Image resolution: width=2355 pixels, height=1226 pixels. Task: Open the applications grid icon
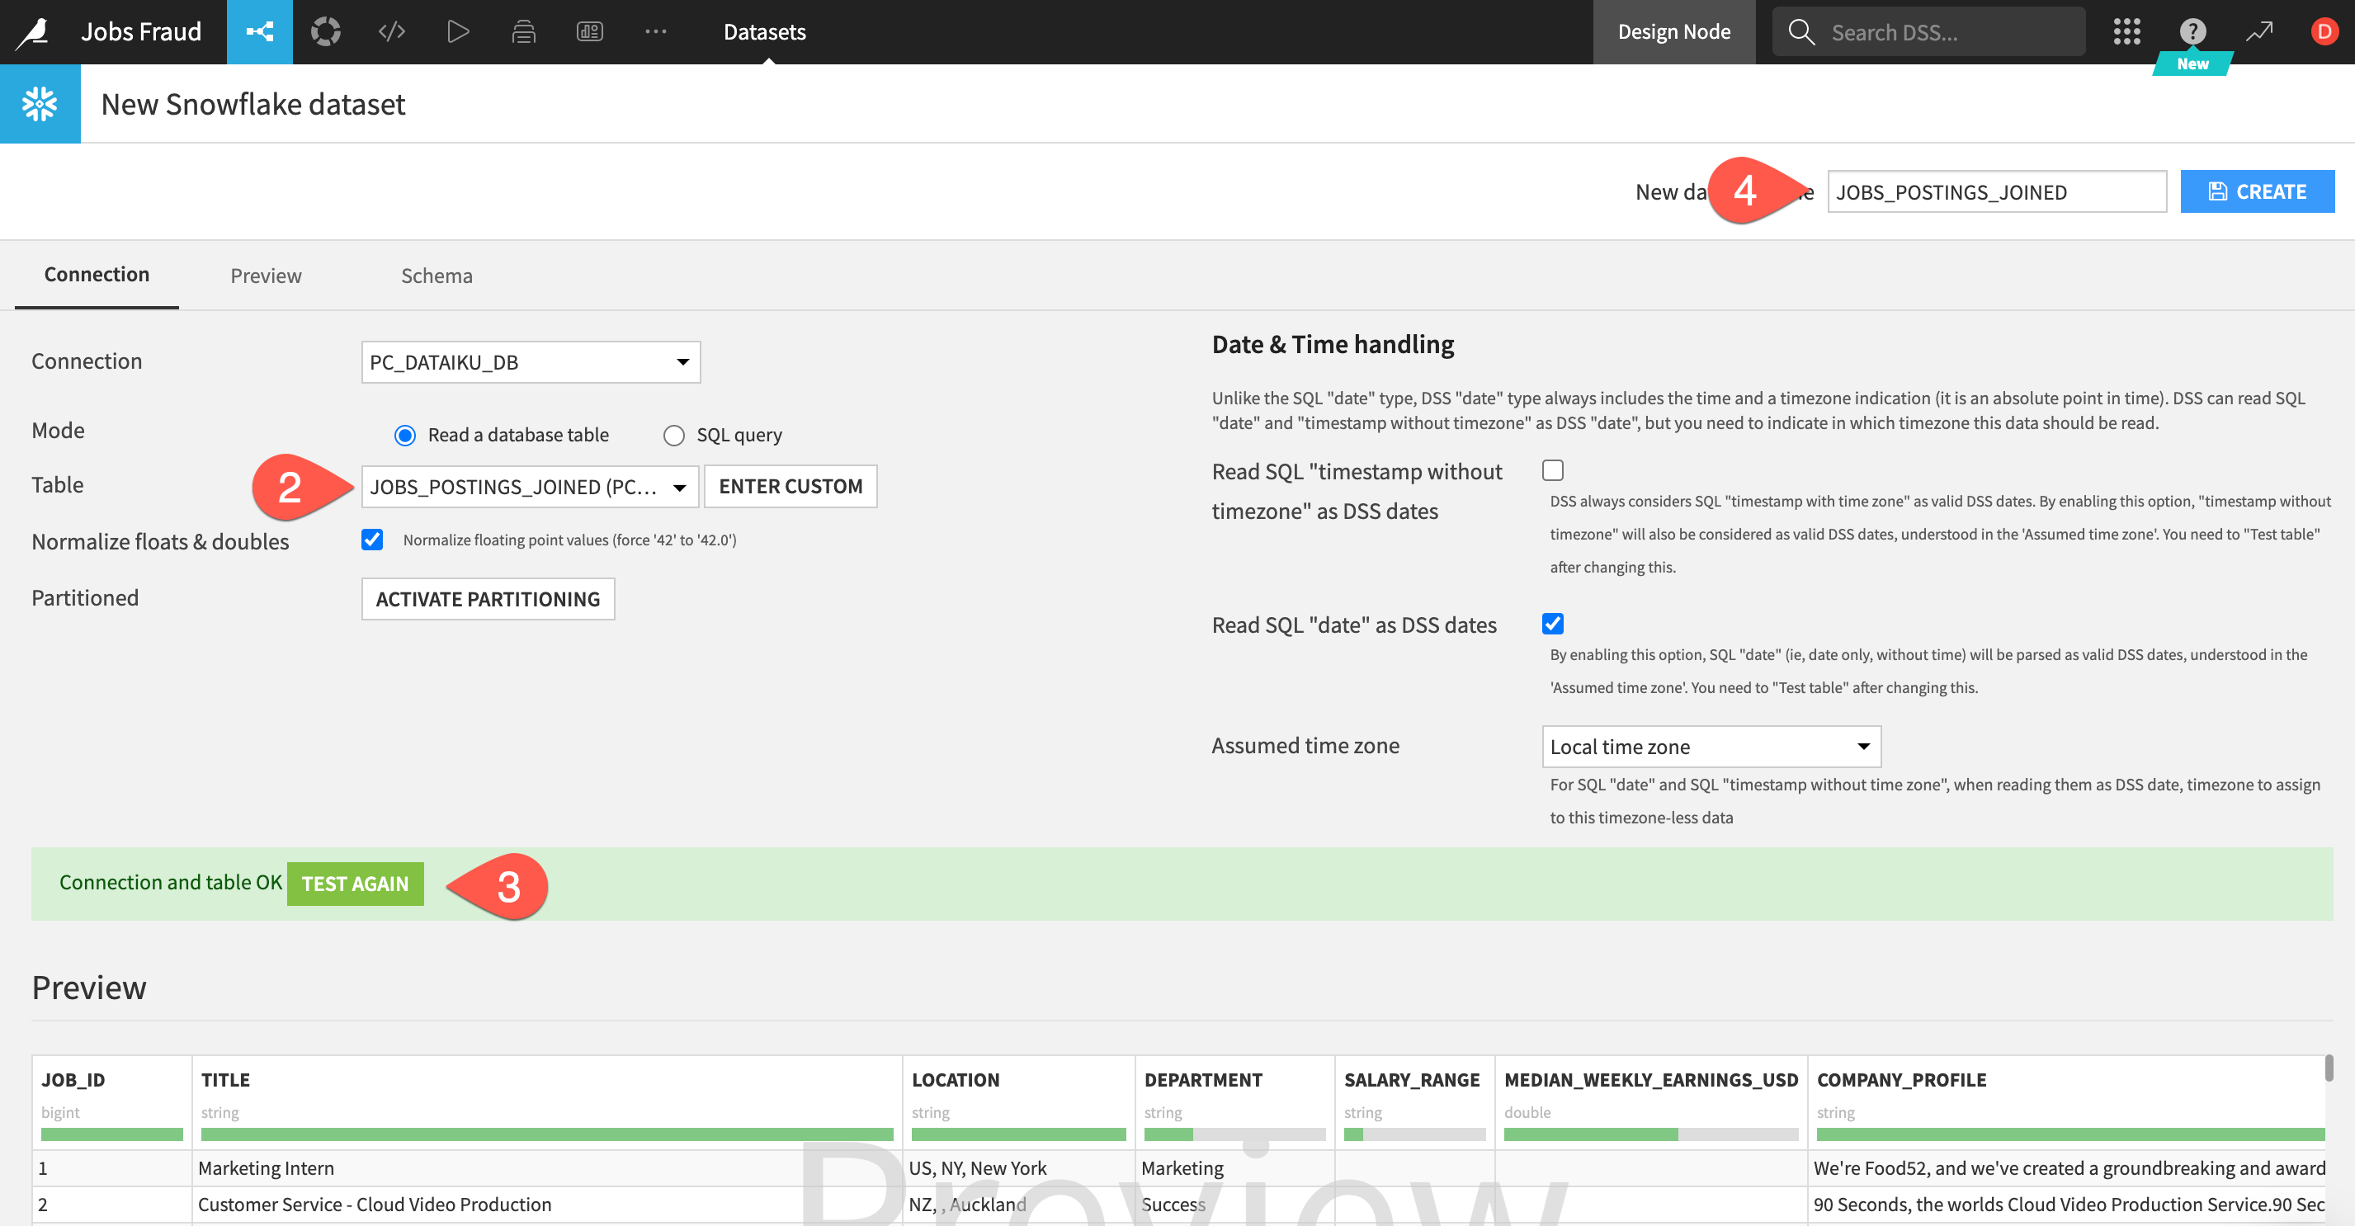2126,32
